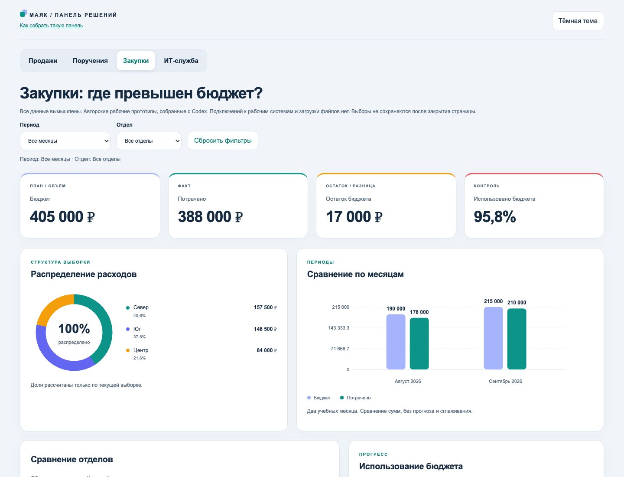The image size is (624, 477).
Task: Expand the Период dropdown
Action: (x=65, y=141)
